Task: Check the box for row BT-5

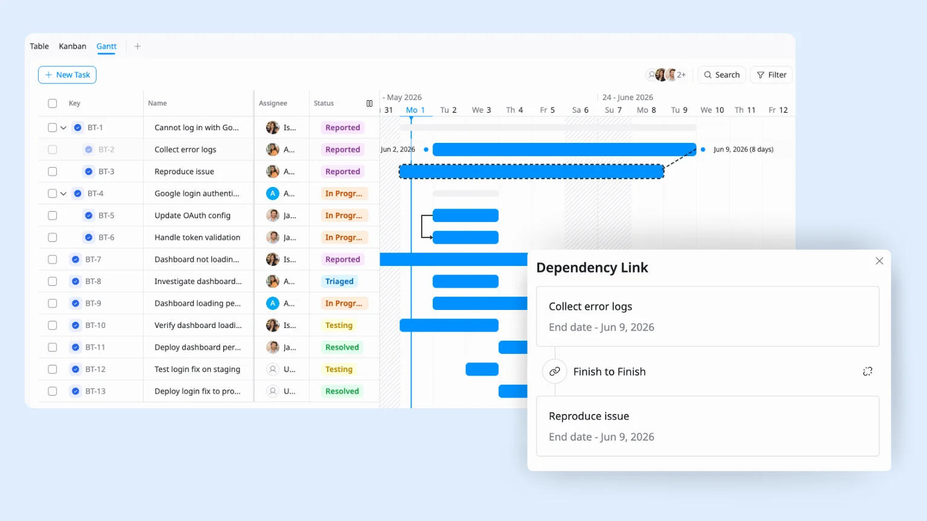Action: pos(53,215)
